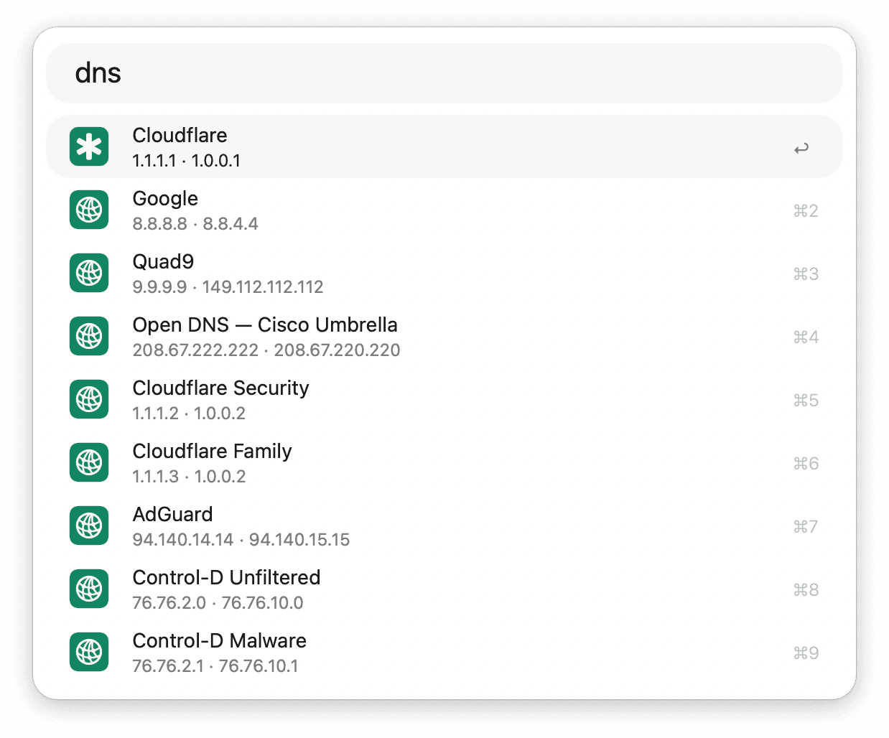Click the ⌘7 shortcut hint
The image size is (889, 738).
(x=806, y=527)
